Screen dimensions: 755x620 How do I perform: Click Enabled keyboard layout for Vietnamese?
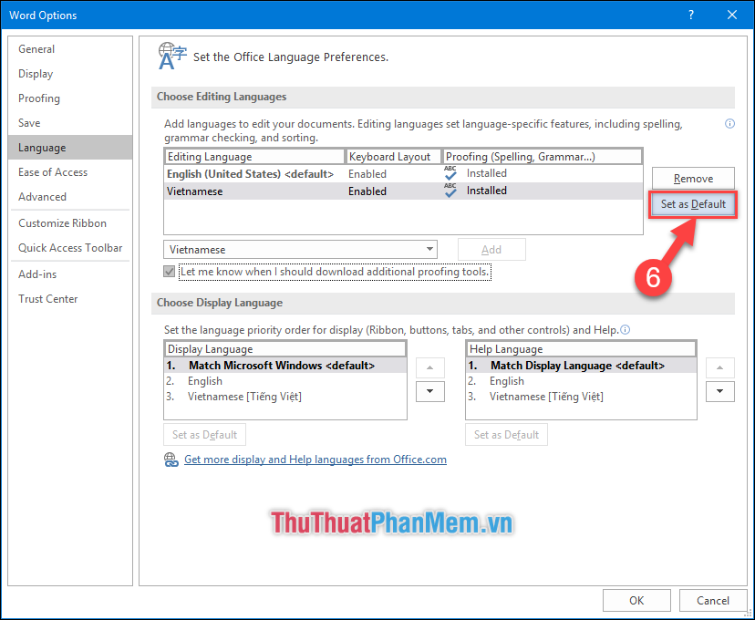click(367, 191)
